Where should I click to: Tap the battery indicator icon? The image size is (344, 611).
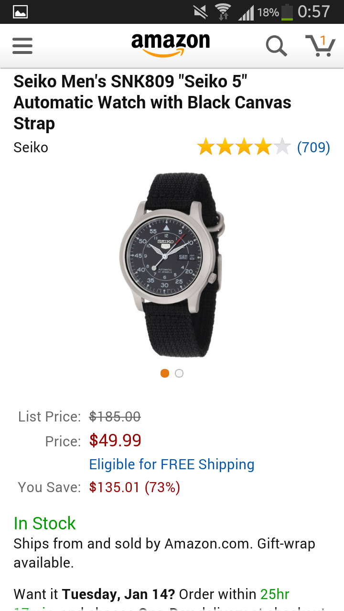287,12
